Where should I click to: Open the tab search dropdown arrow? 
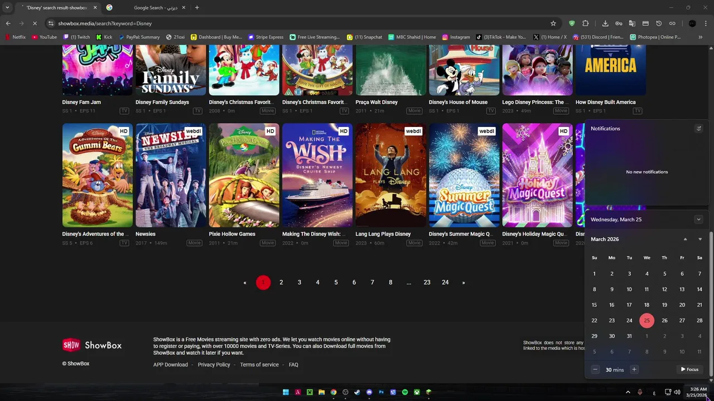click(7, 8)
